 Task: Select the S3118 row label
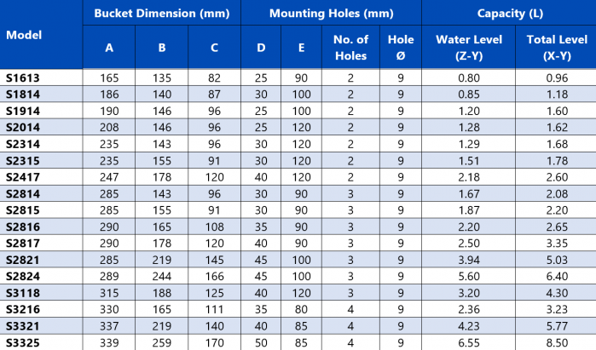(x=23, y=293)
